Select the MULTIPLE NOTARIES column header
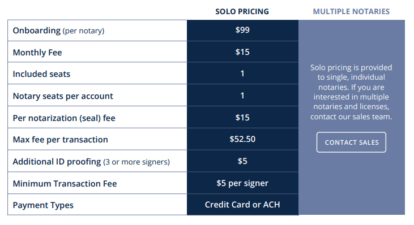The width and height of the screenshot is (414, 225). (351, 12)
